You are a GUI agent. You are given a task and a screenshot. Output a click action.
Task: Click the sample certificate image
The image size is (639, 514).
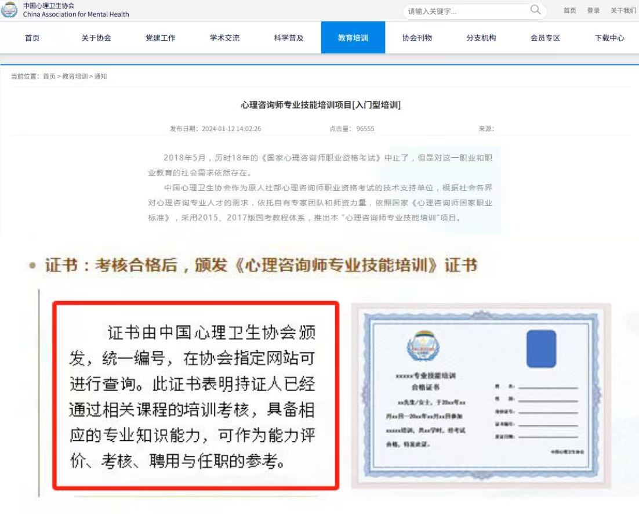pos(481,396)
